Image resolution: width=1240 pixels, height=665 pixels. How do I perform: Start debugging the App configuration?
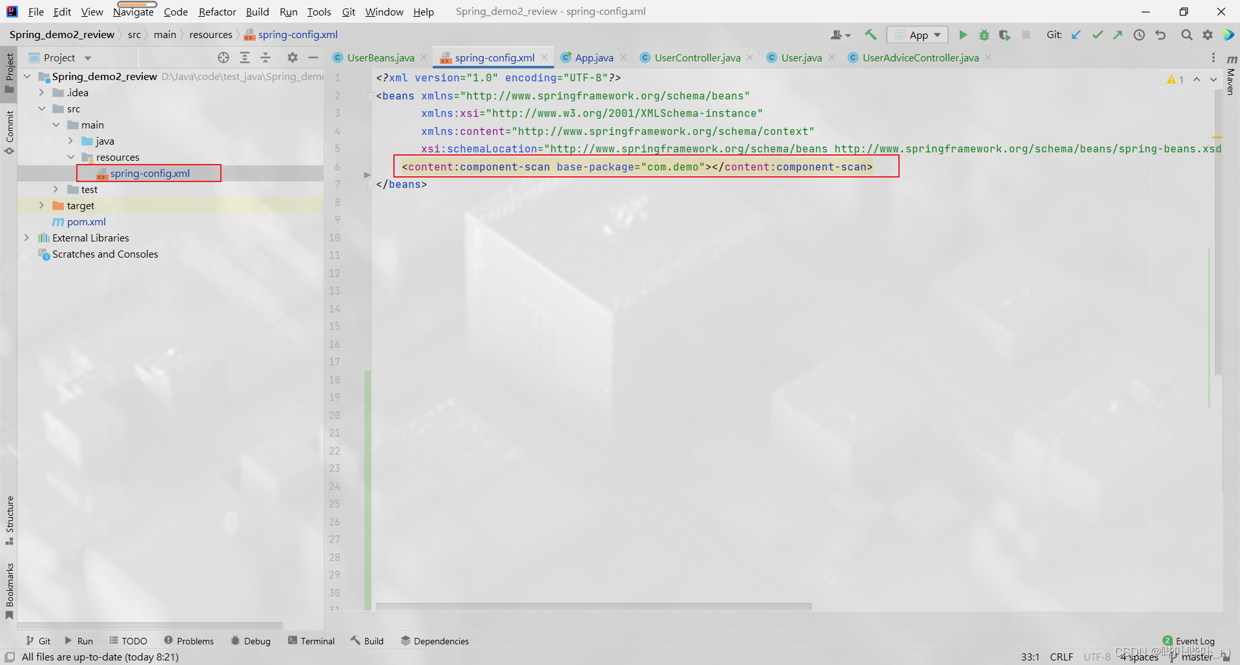(984, 35)
